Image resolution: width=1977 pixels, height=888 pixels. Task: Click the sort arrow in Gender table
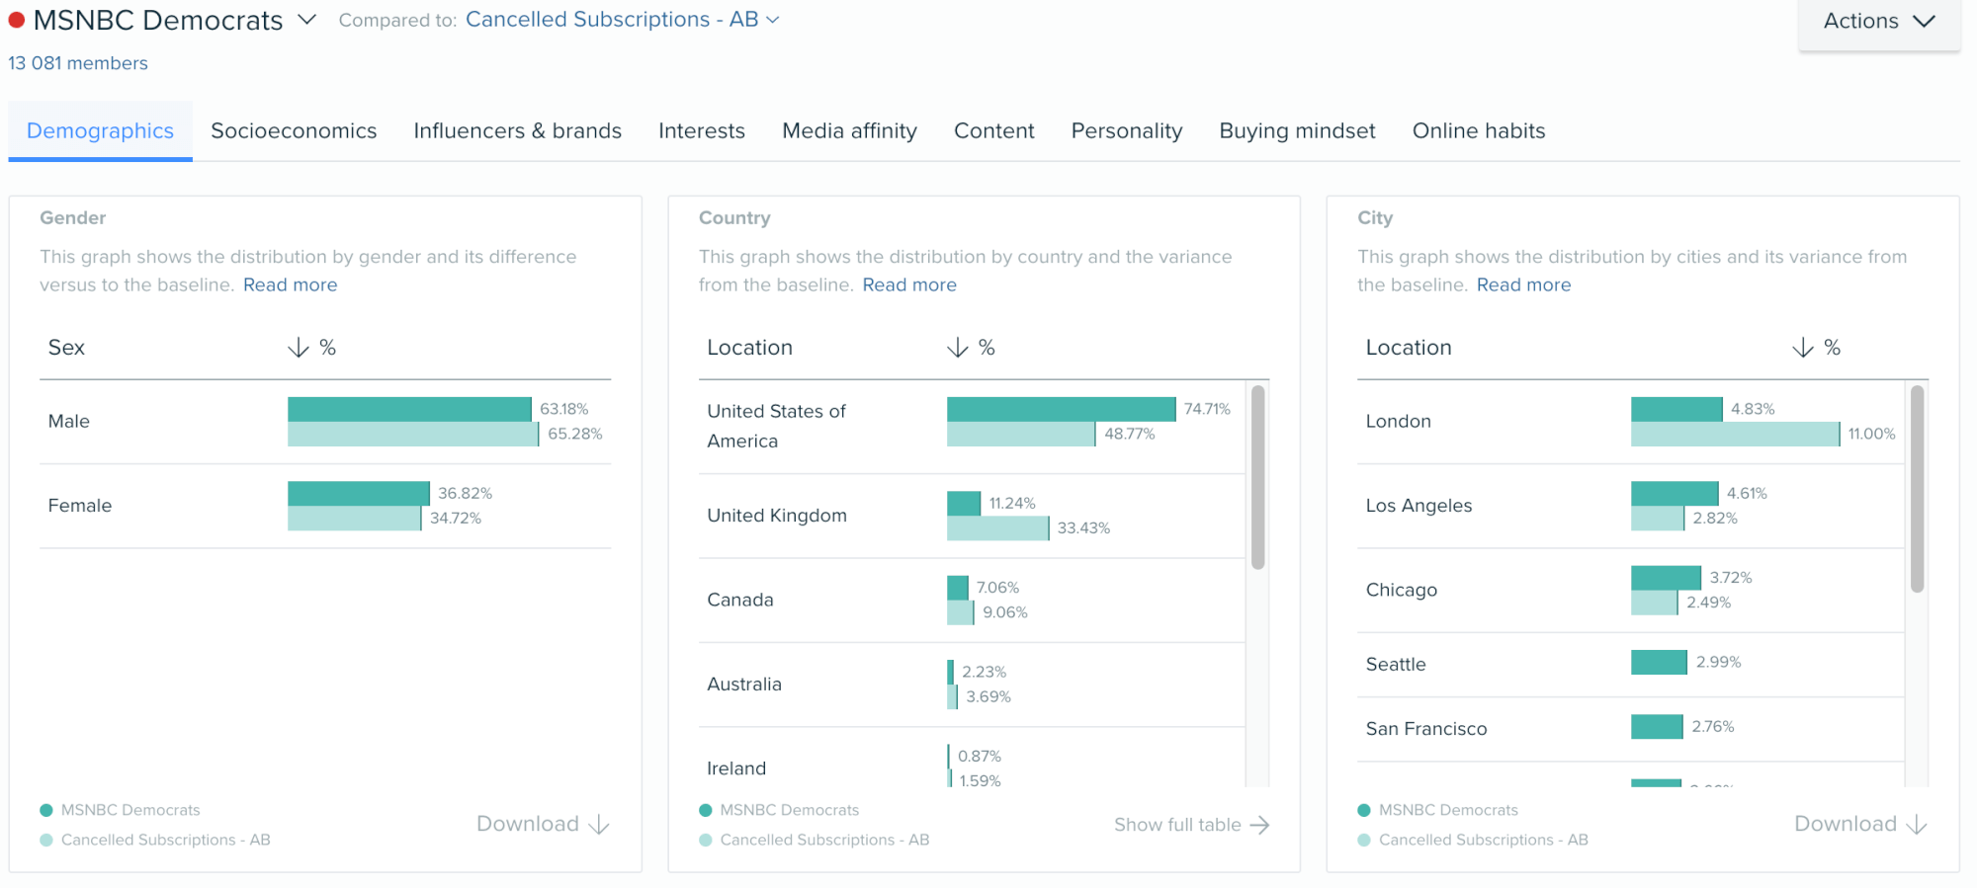tap(298, 348)
